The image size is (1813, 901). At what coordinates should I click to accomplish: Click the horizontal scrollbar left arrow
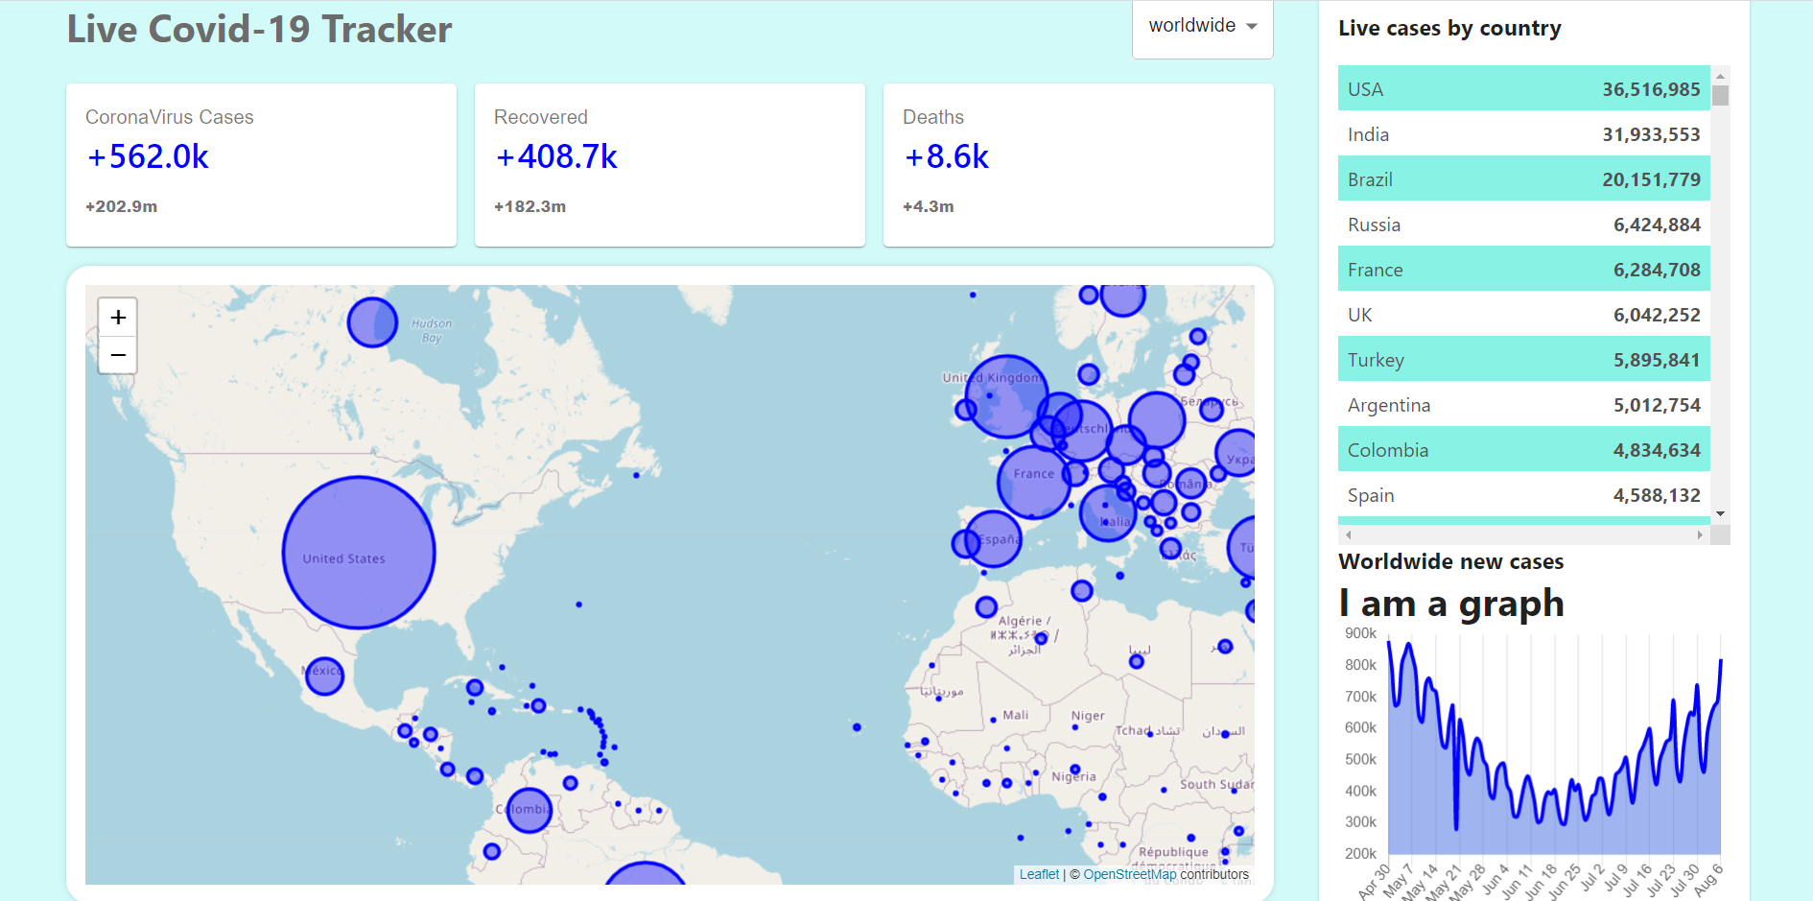pyautogui.click(x=1348, y=534)
